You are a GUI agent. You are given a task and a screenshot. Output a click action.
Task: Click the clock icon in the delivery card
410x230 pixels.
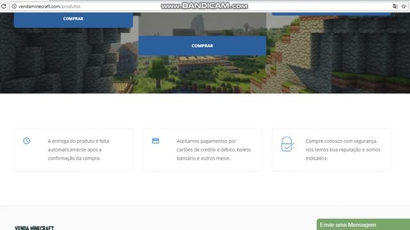pos(26,141)
